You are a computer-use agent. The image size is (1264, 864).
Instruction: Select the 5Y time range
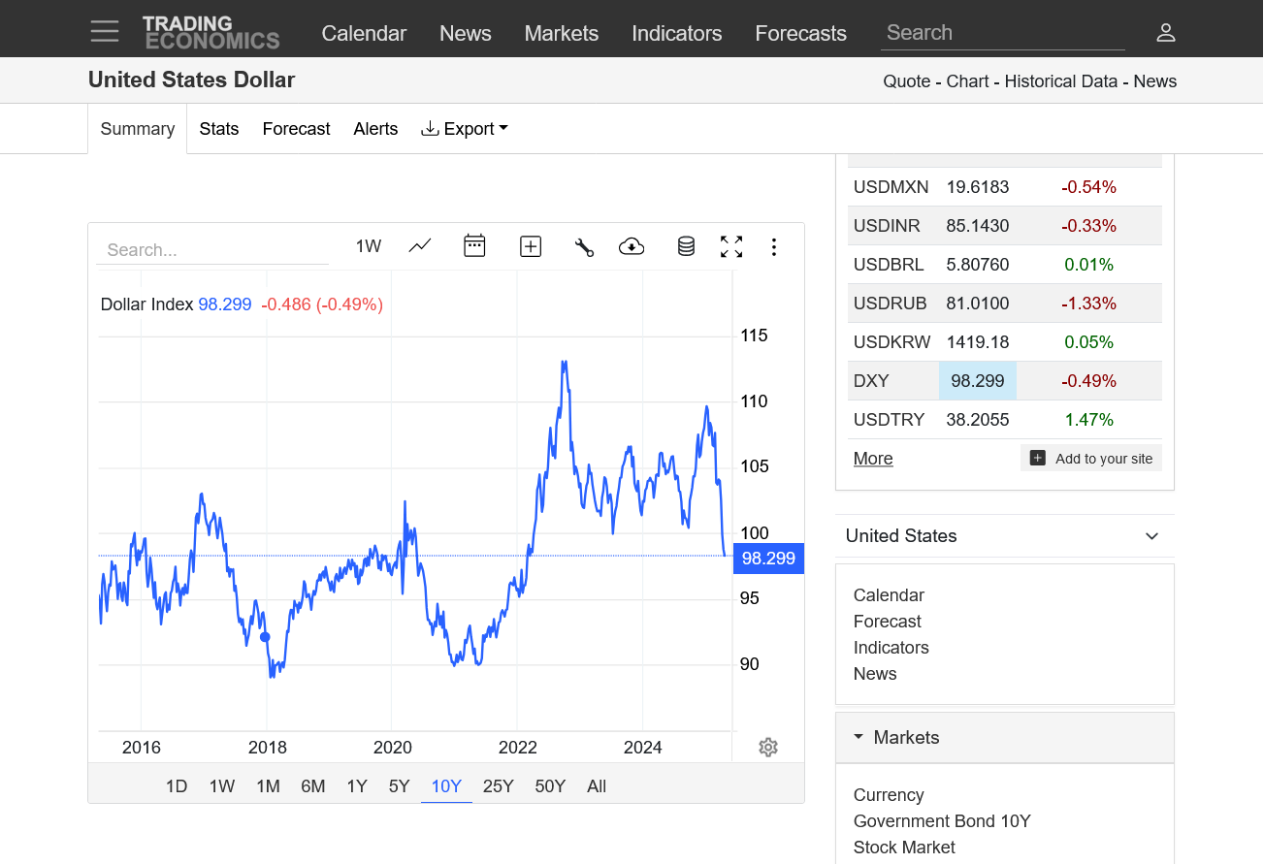coord(399,786)
